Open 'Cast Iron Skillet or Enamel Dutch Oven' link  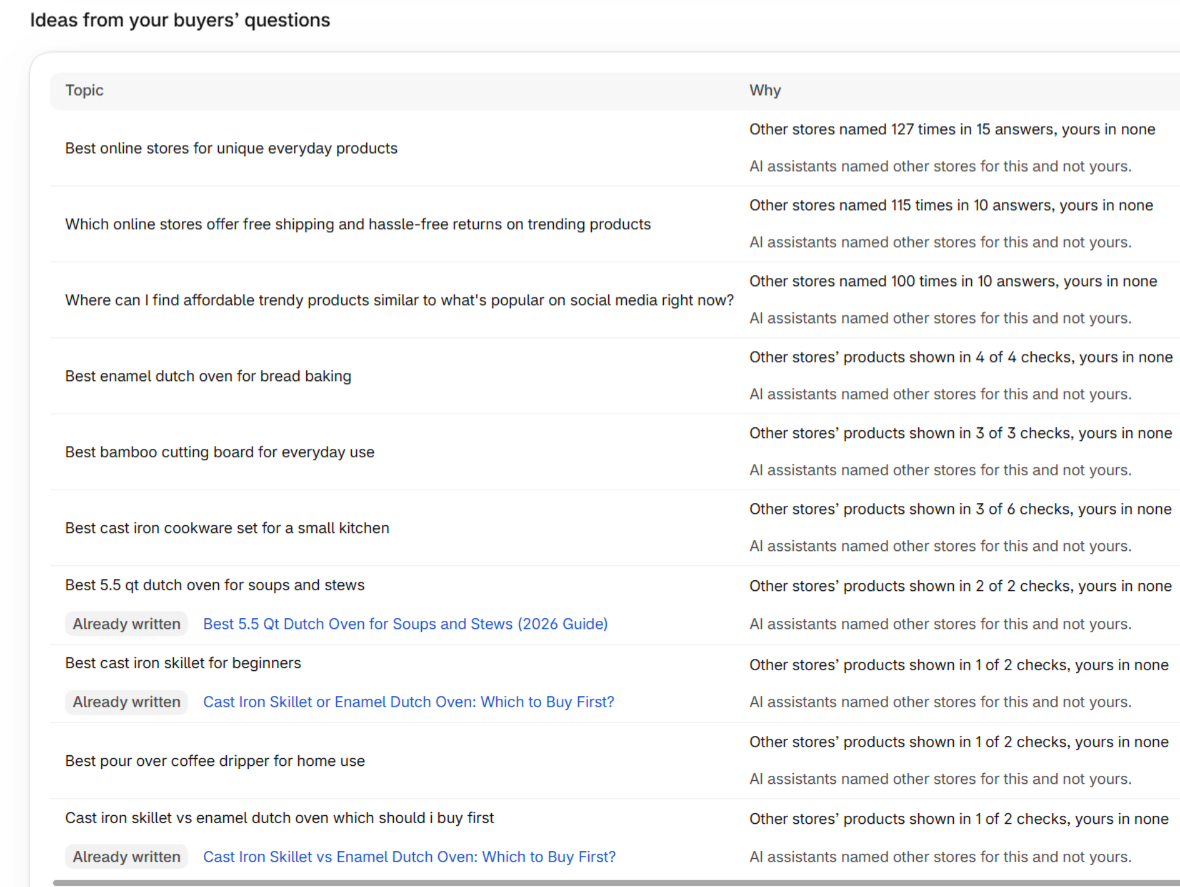(409, 702)
